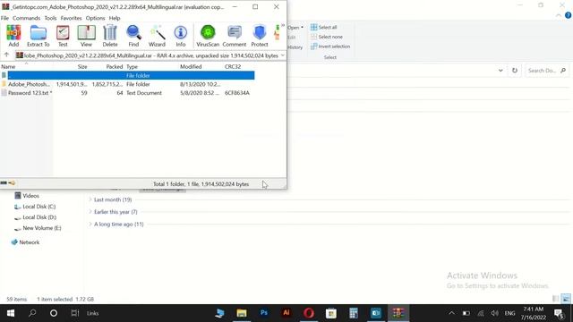Viewport: 573px width, 322px height.
Task: Open the Windows Start menu
Action: 10,313
